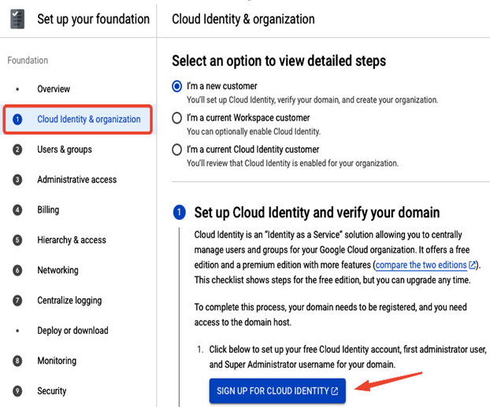Click step 5 badge beside Hierarchy & access
Screen dimensions: 490x407
[17, 240]
